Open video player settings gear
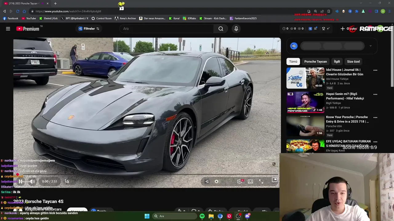Image resolution: width=394 pixels, height=221 pixels. pos(239,181)
